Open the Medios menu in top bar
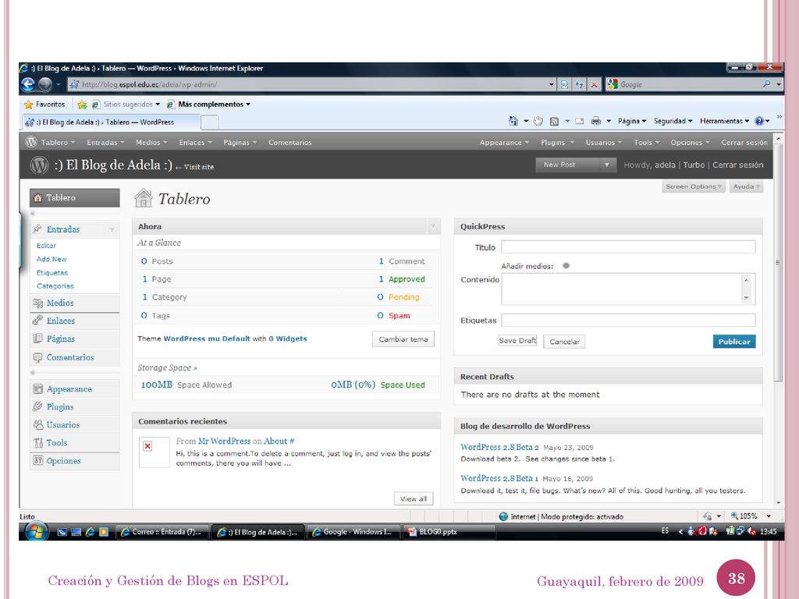The image size is (799, 599). pyautogui.click(x=151, y=143)
